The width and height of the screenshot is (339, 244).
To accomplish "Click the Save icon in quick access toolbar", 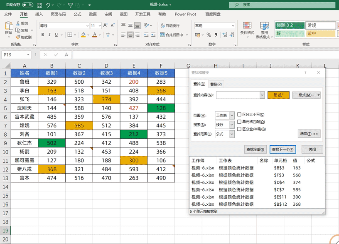I will coord(39,5).
